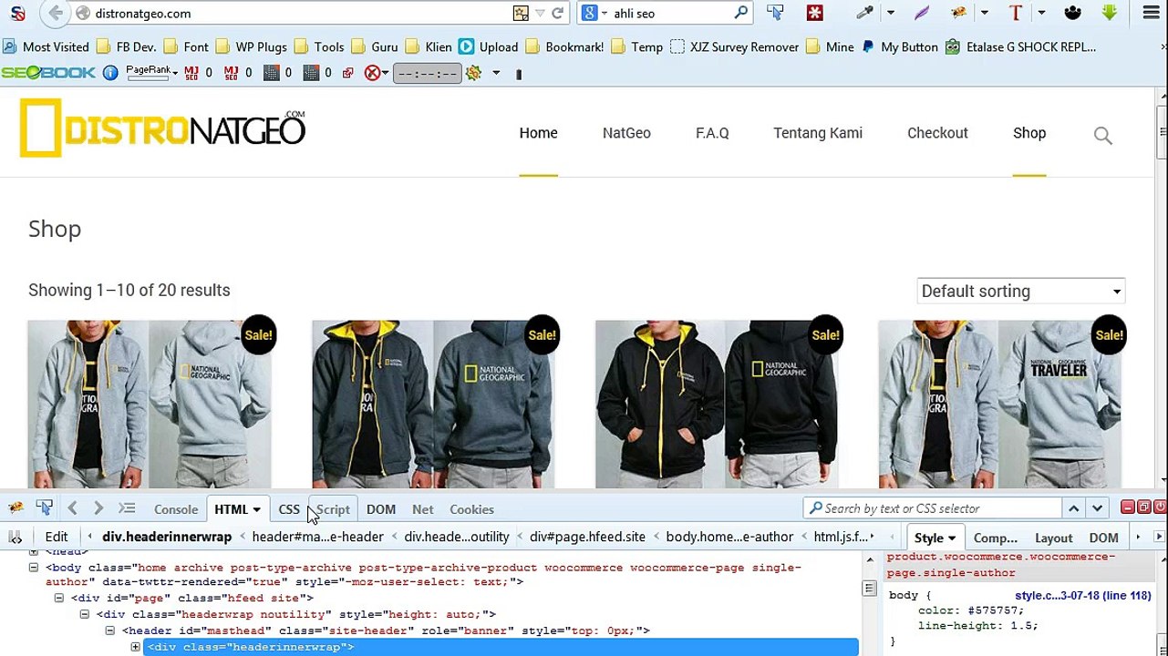The image size is (1168, 656).
Task: Open the WP Plugs bookmarks folder
Action: coord(251,46)
